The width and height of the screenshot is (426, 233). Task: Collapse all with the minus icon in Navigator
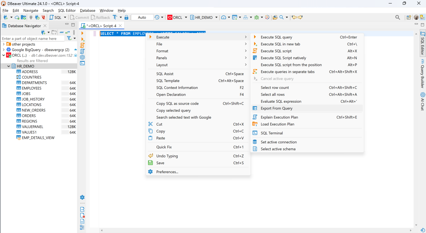pos(62,32)
